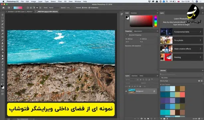Select the Blur tool
This screenshot has width=204, height=120.
(2, 56)
